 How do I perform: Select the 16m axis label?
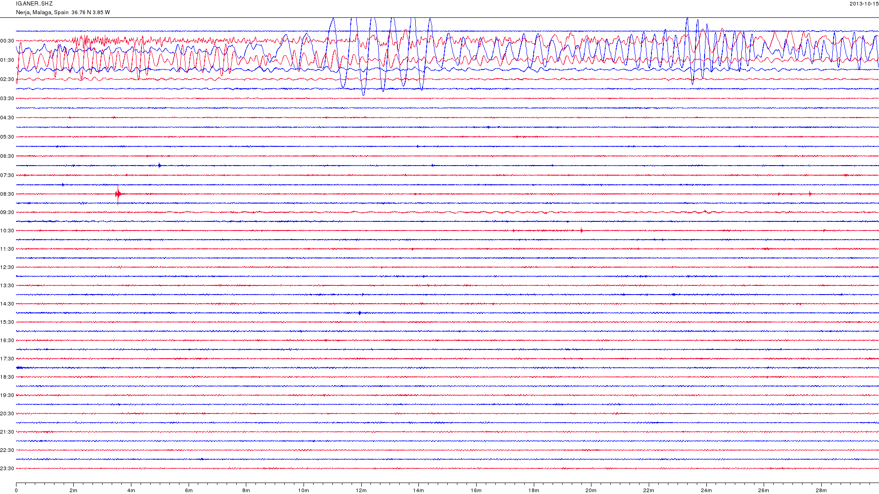pos(476,490)
